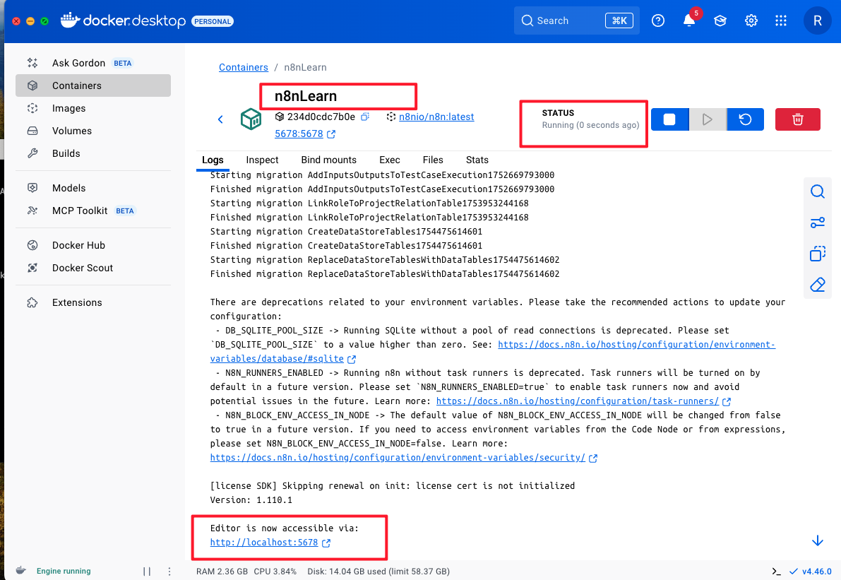Screen dimensions: 841x580
Task: Open the apps grid icon
Action: [x=781, y=20]
